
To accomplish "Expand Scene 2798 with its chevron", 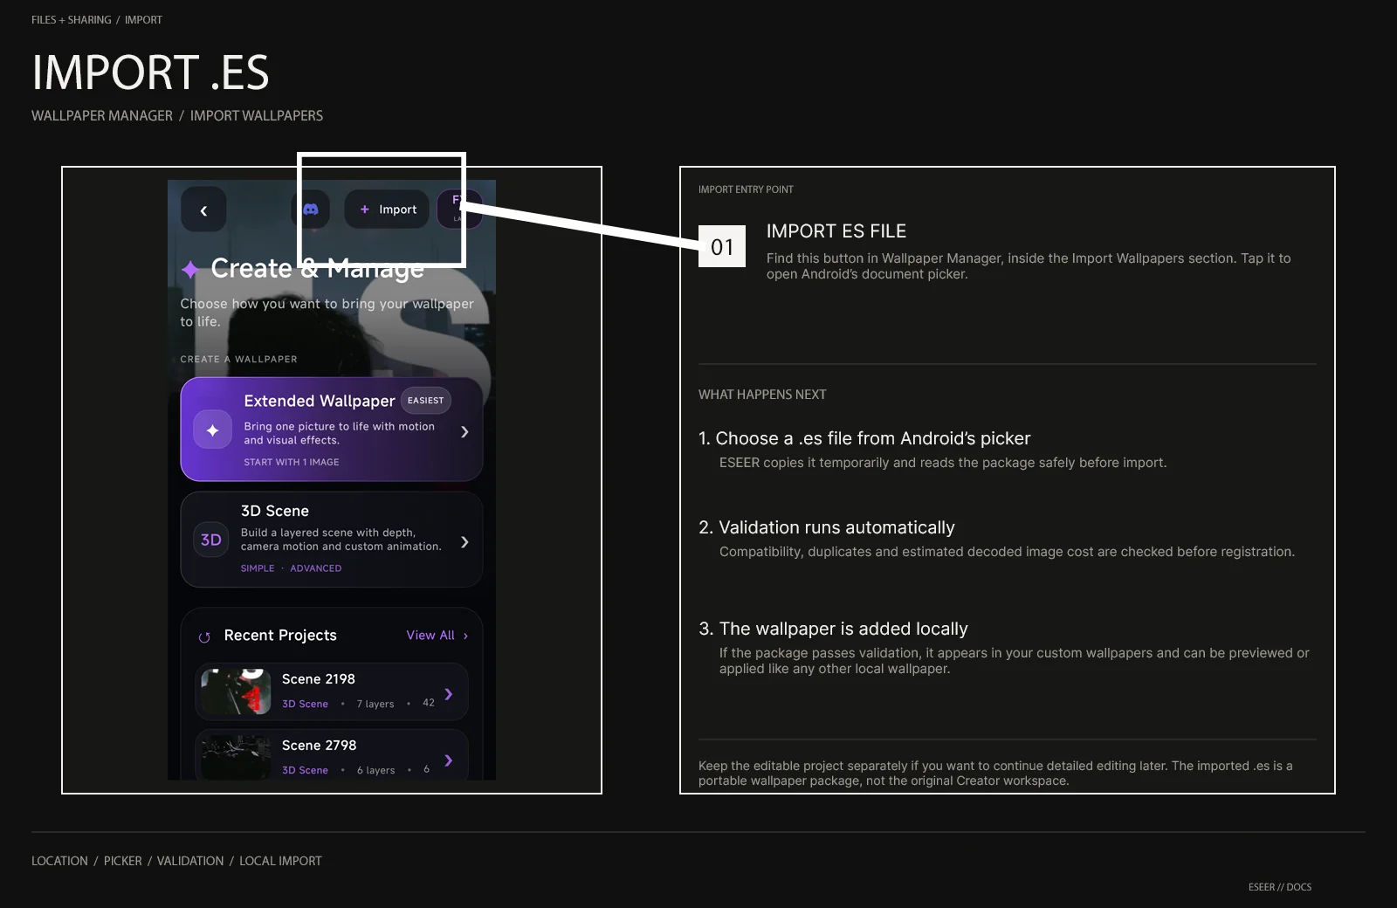I will click(x=449, y=760).
